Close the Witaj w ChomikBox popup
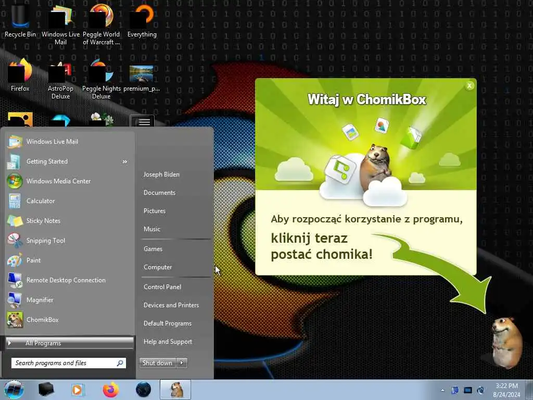Screen dimensions: 533x400 coord(469,86)
